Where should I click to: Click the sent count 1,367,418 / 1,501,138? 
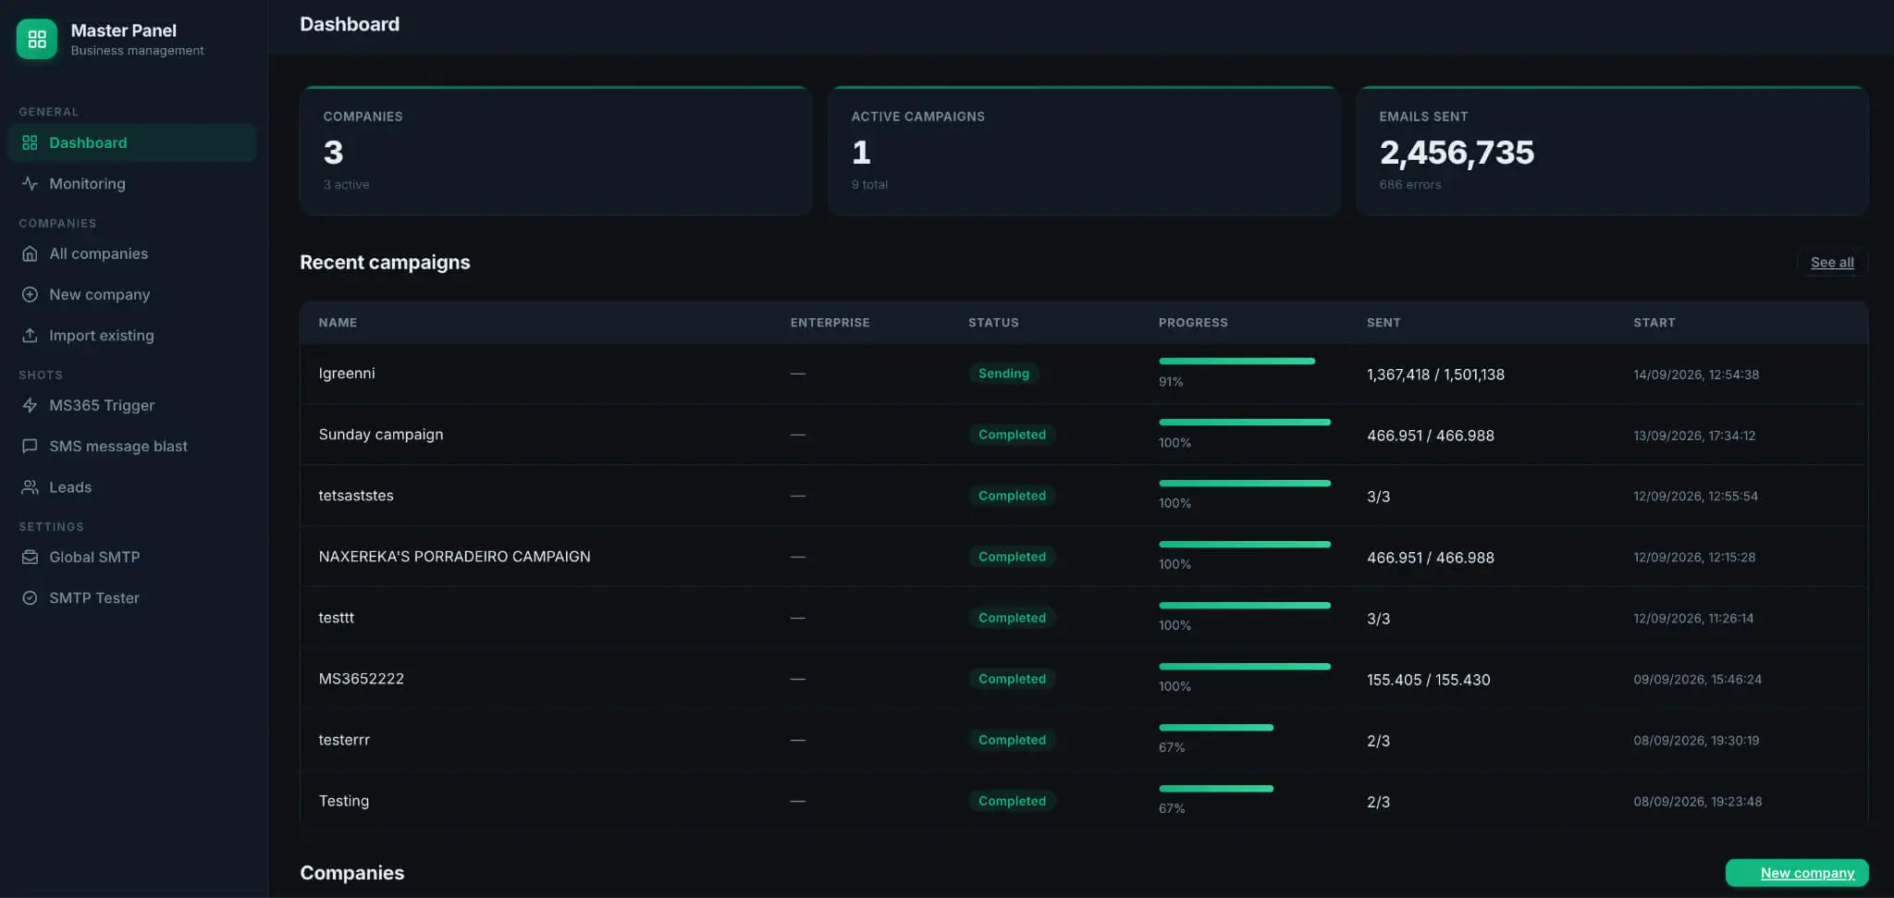pyautogui.click(x=1435, y=374)
